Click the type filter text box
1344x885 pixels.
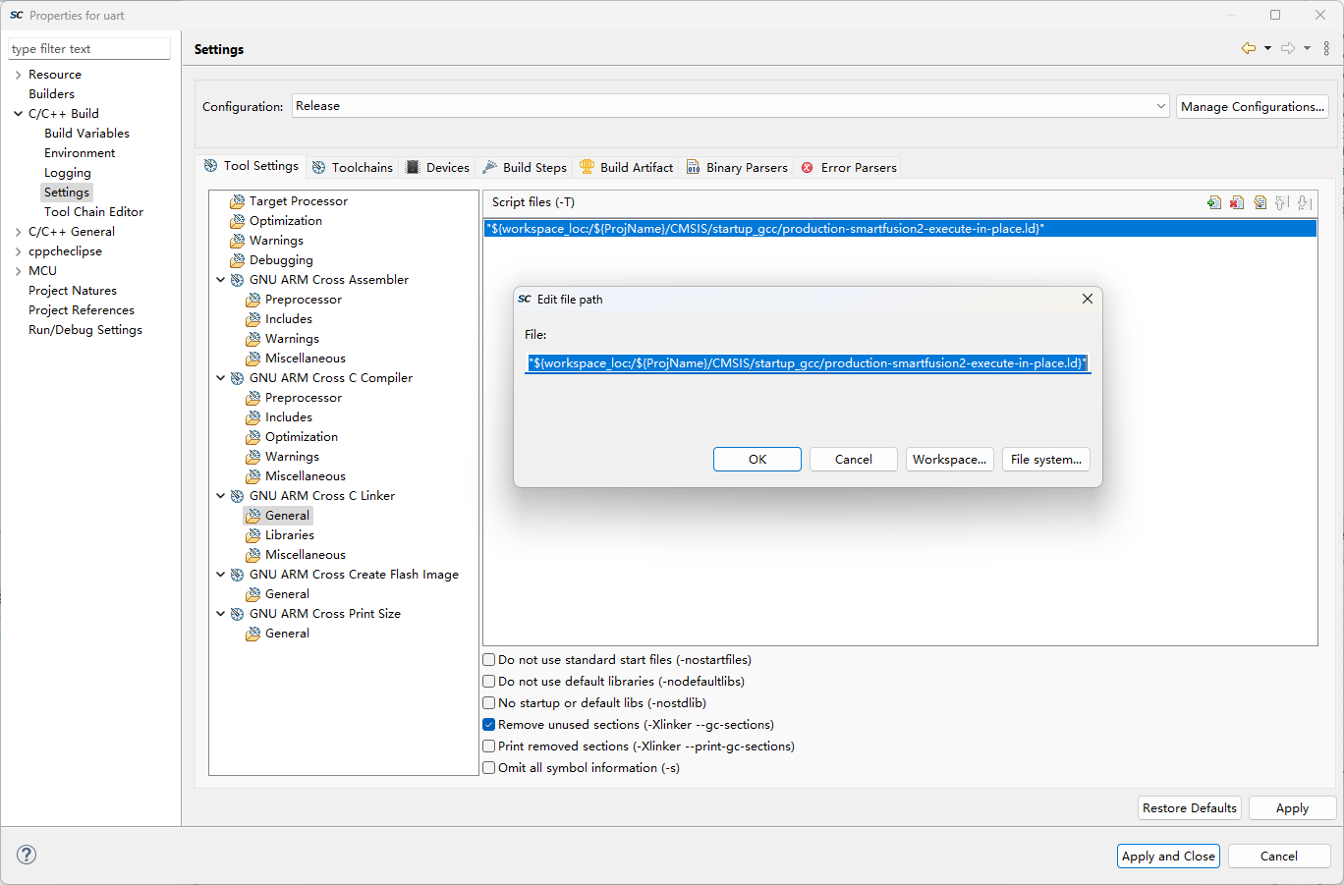(89, 49)
